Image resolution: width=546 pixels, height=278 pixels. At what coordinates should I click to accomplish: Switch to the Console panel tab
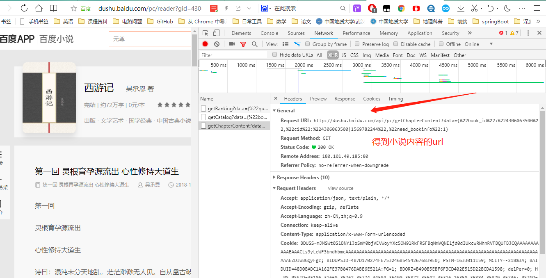click(x=269, y=33)
